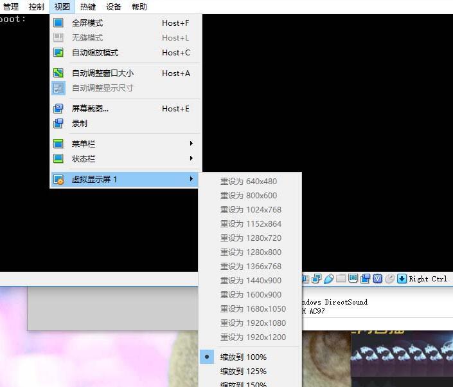This screenshot has height=387, width=453.
Task: Expand the 菜单栏 submenu
Action: pyautogui.click(x=125, y=144)
